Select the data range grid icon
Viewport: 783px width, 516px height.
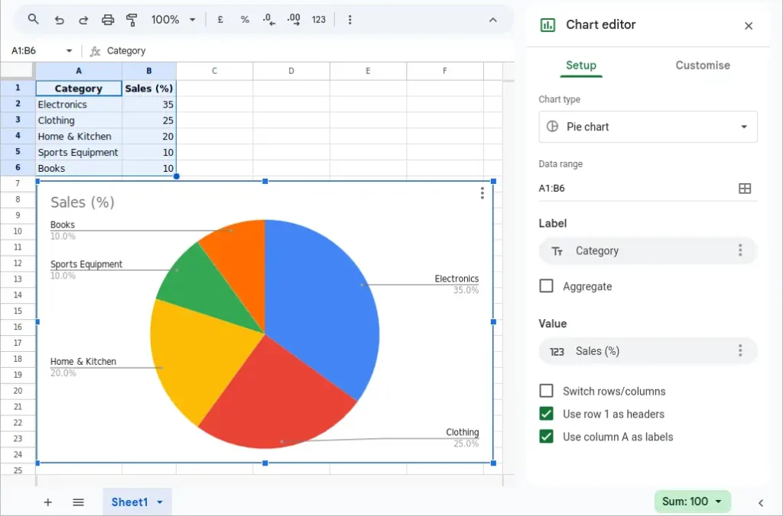coord(745,188)
